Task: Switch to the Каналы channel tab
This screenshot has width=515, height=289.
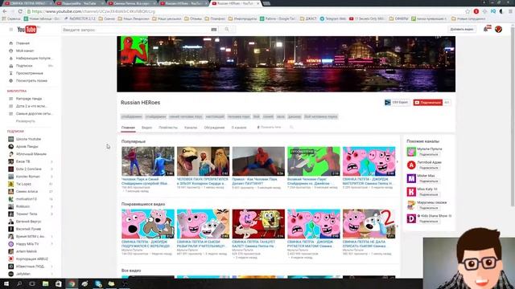Action: pyautogui.click(x=191, y=128)
